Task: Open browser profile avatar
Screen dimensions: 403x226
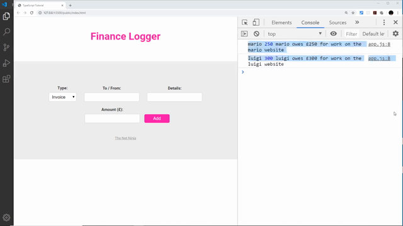Action: click(x=391, y=13)
